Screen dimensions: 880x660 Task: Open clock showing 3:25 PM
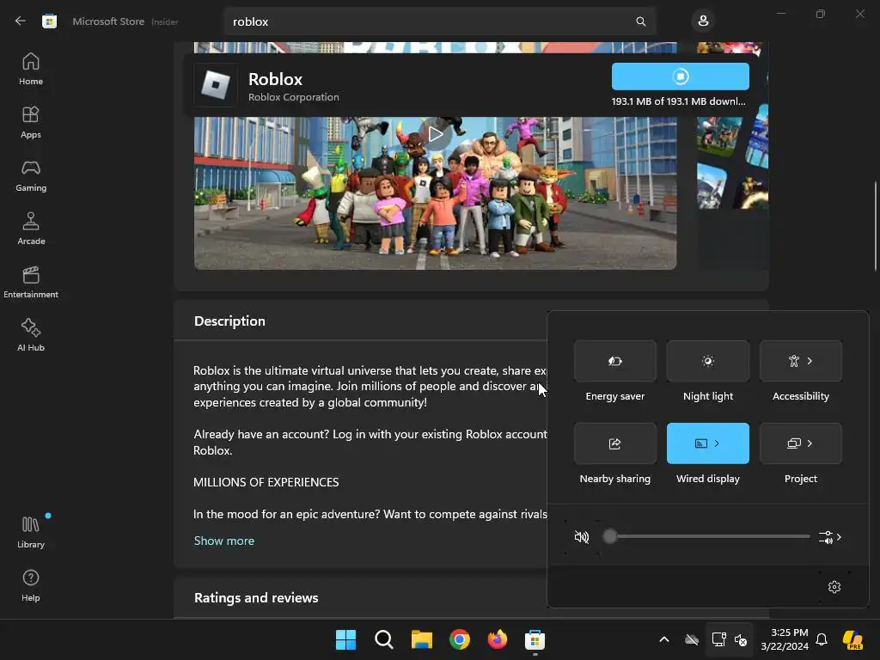[x=785, y=639]
